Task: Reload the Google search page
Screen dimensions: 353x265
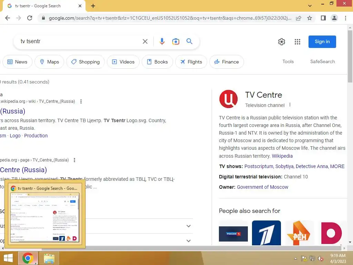Action: pos(30,18)
